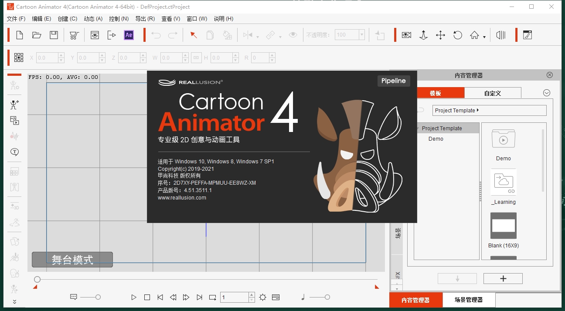
Task: Switch to 场景管理器 tab
Action: [469, 300]
